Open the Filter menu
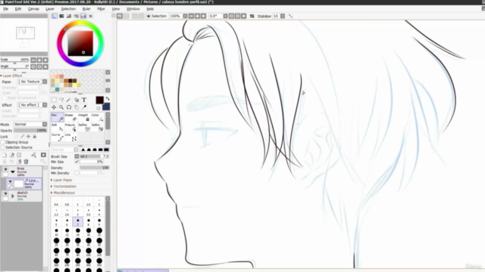The width and height of the screenshot is (485, 272). (101, 9)
